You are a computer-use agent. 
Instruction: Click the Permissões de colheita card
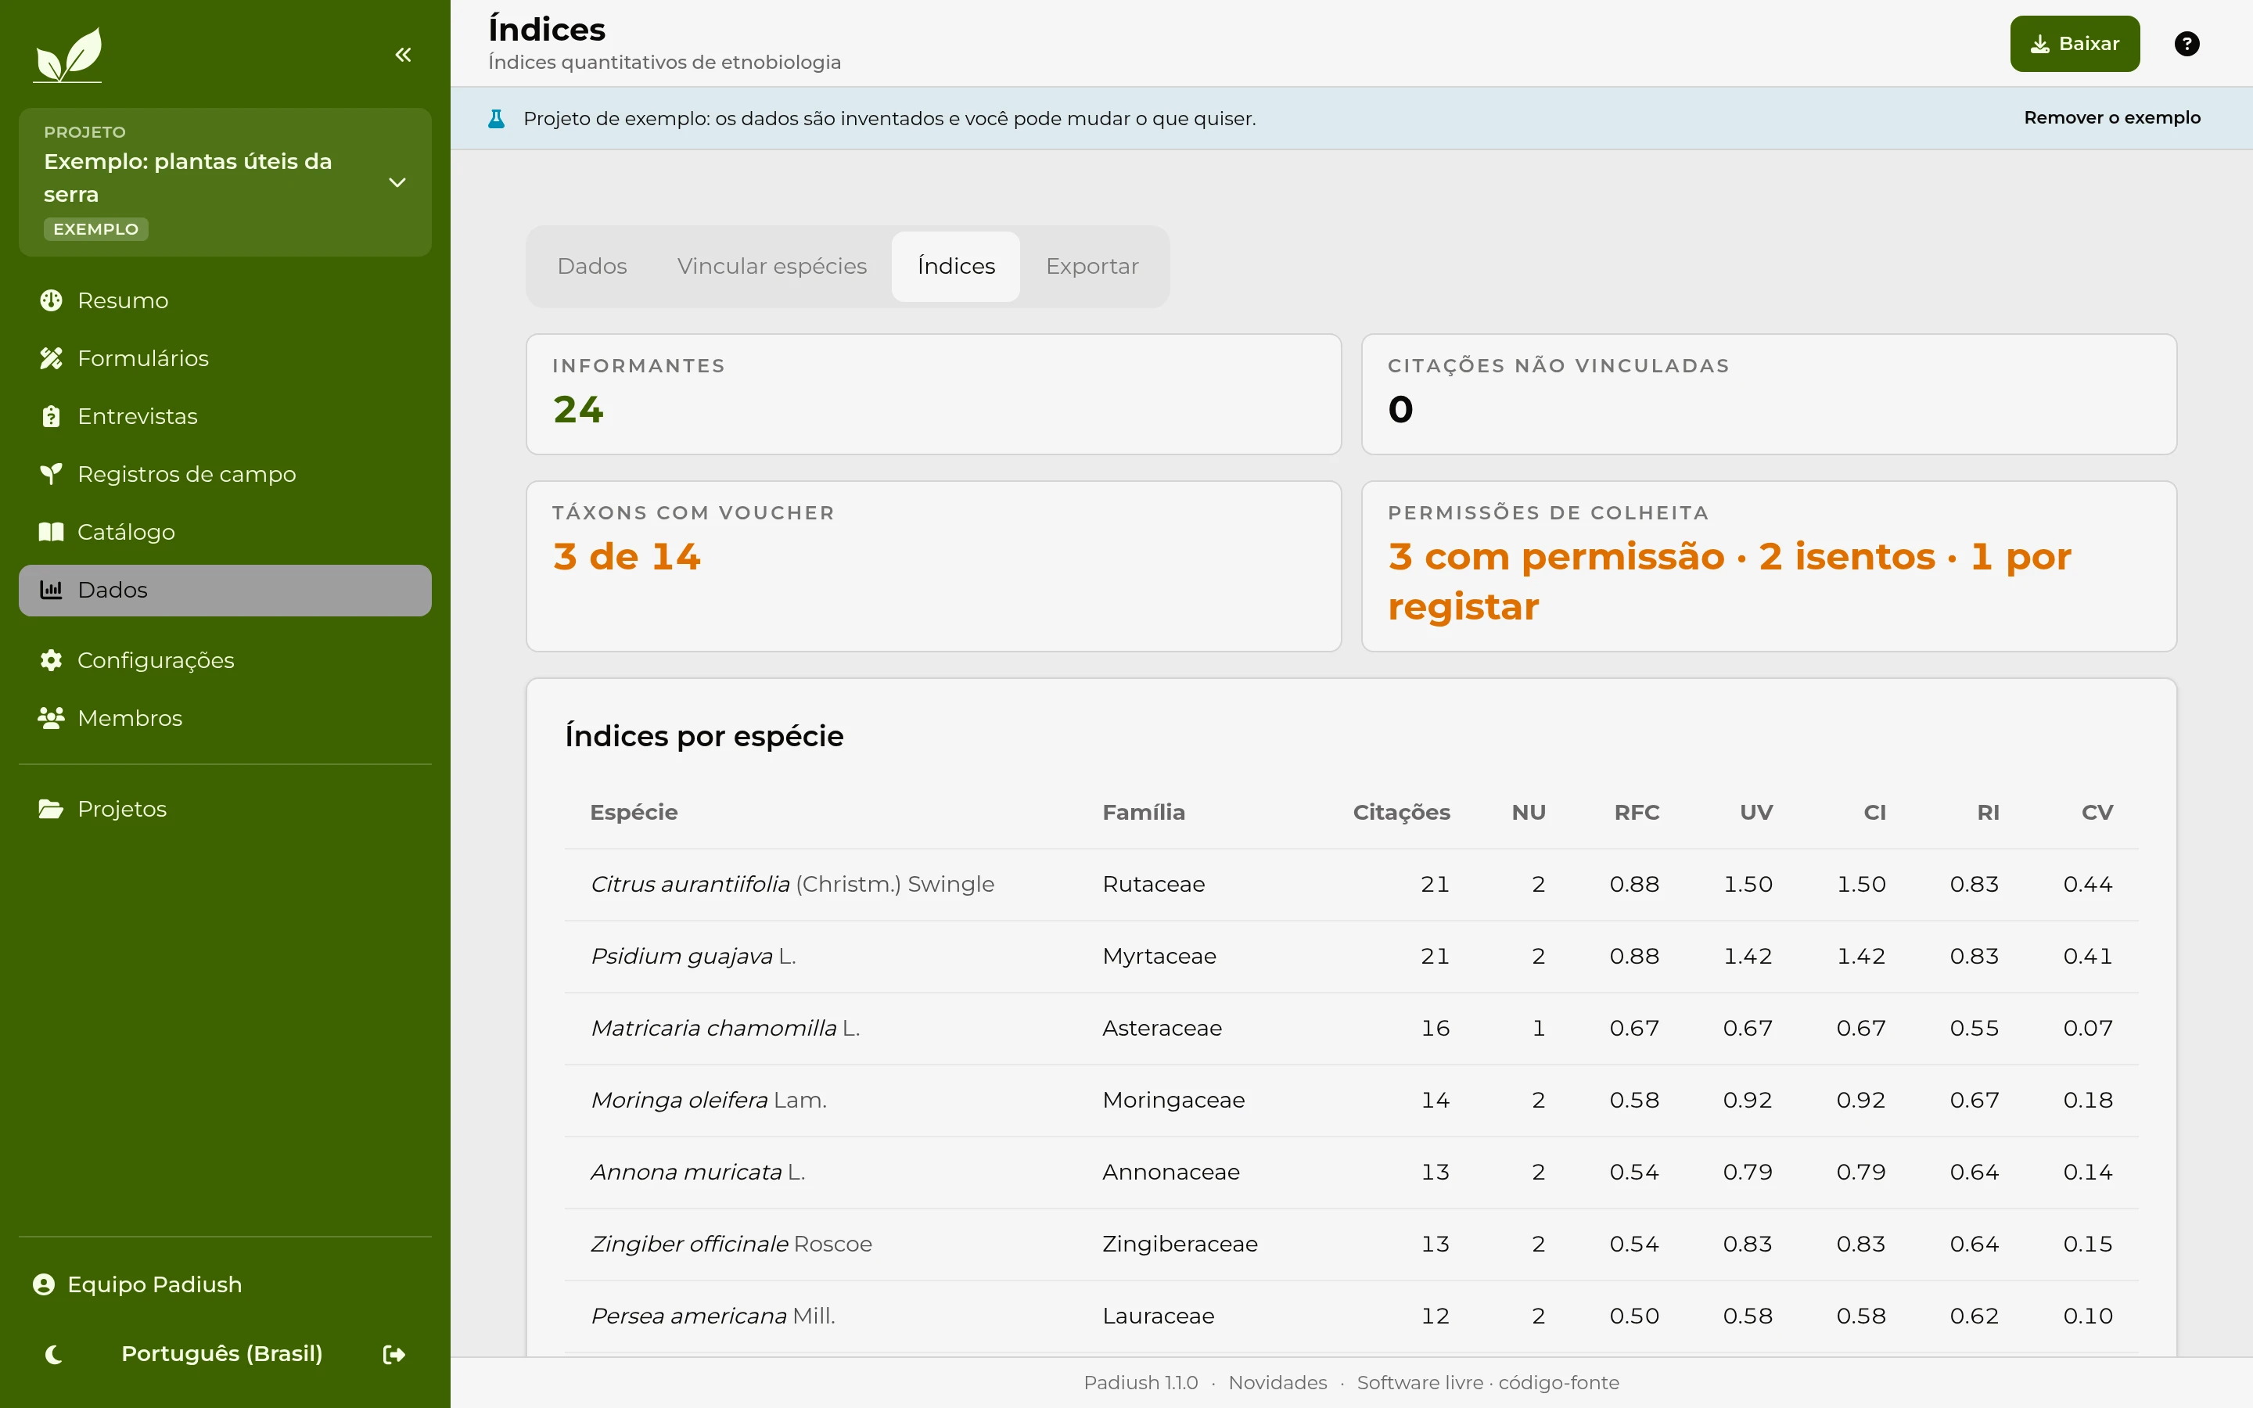coord(1769,566)
